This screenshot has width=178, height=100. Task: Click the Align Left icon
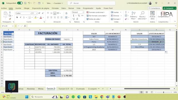point(48,17)
